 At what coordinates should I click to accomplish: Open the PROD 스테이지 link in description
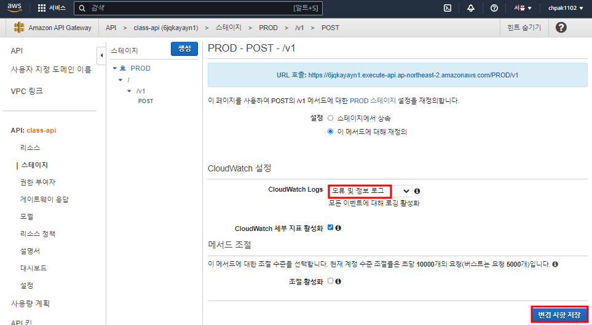(x=373, y=101)
